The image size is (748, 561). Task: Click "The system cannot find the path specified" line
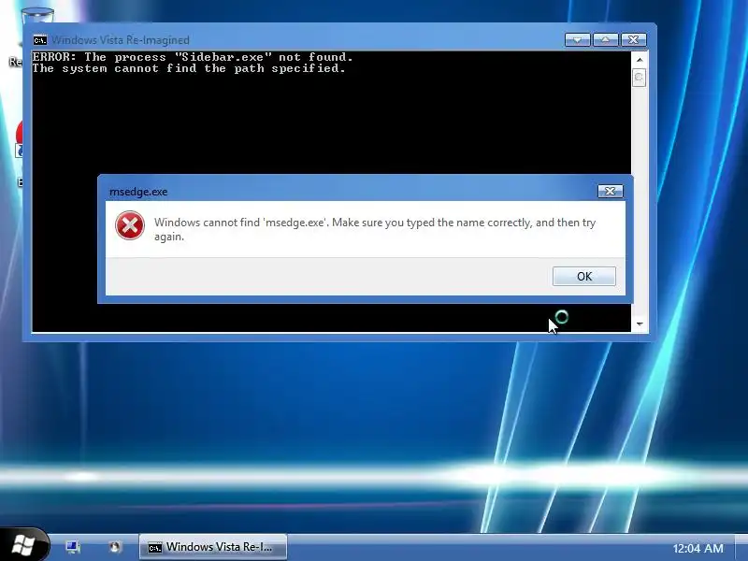coord(189,68)
